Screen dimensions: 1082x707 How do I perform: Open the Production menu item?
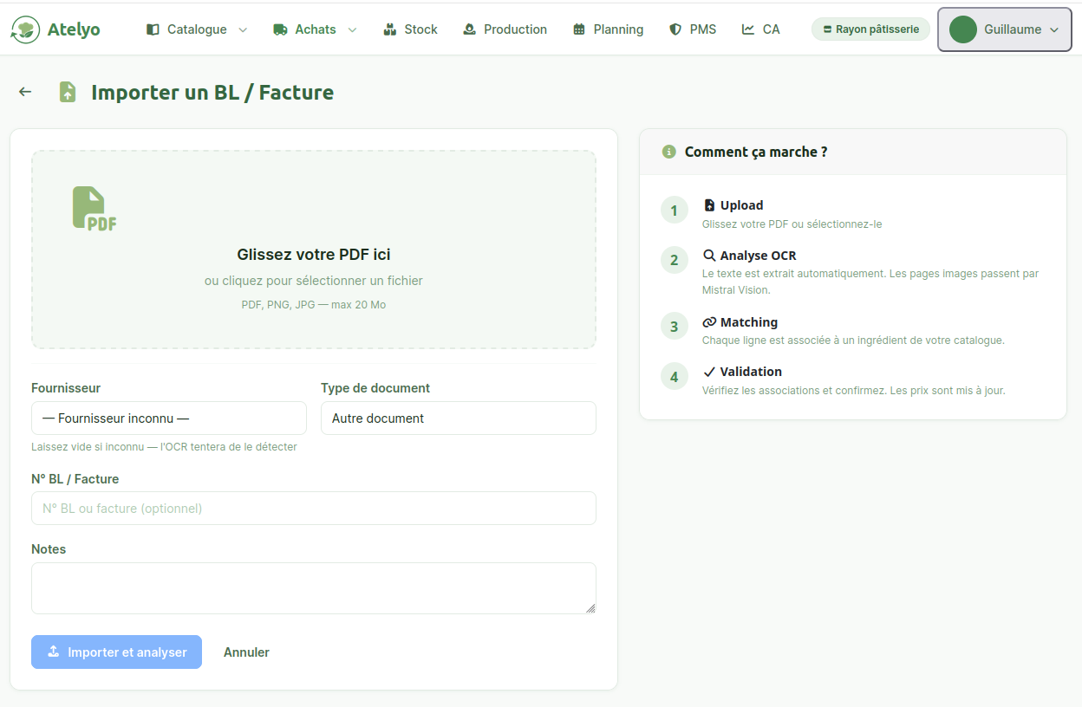coord(505,29)
